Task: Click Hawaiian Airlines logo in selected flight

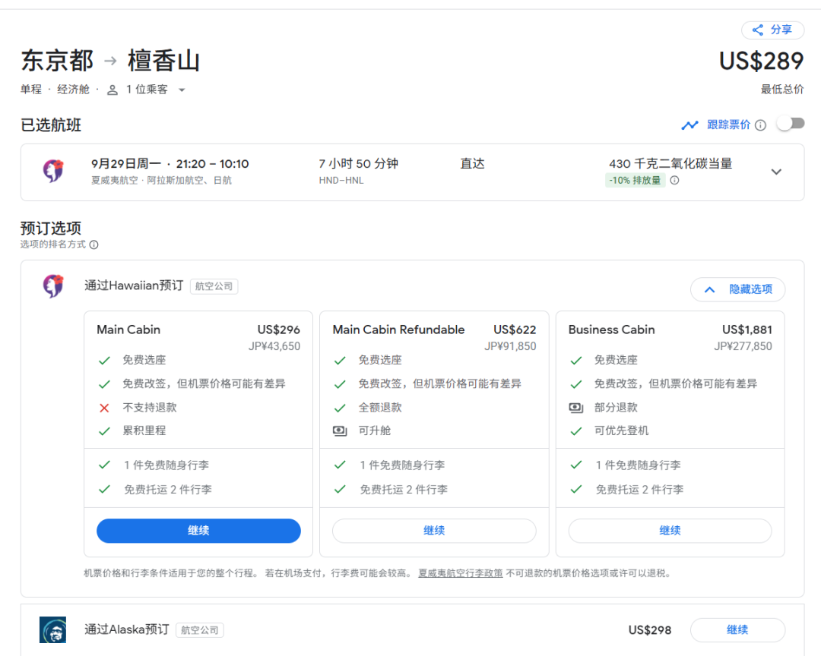Action: pyautogui.click(x=53, y=171)
